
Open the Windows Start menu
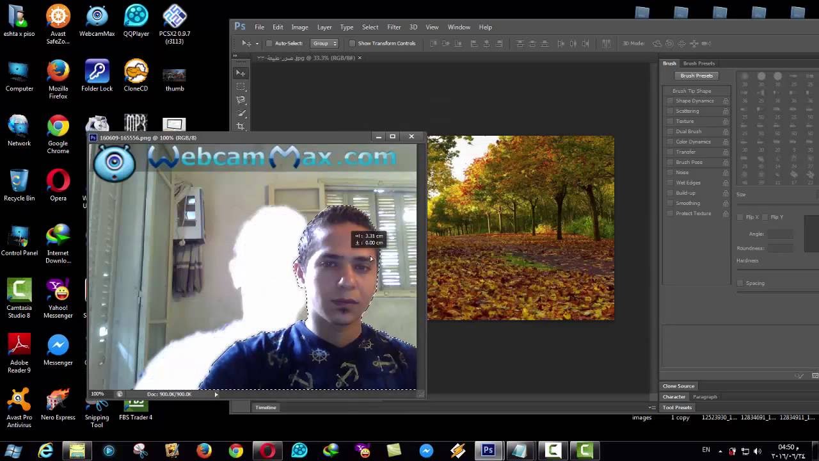[13, 450]
